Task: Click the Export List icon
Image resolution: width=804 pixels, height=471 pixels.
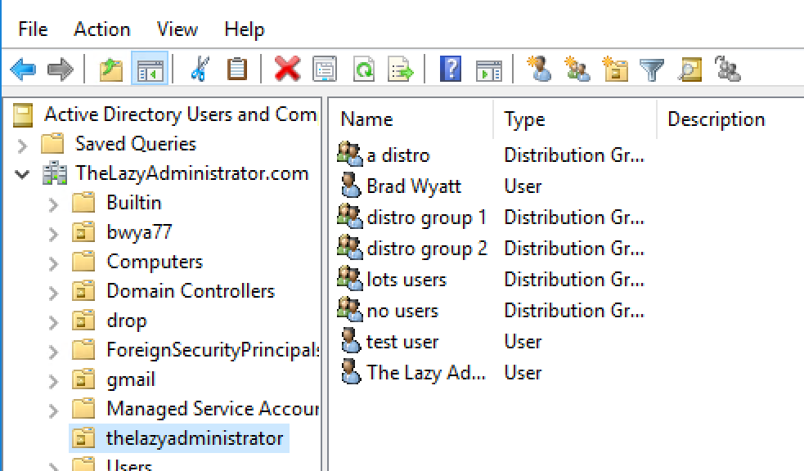Action: pos(401,69)
